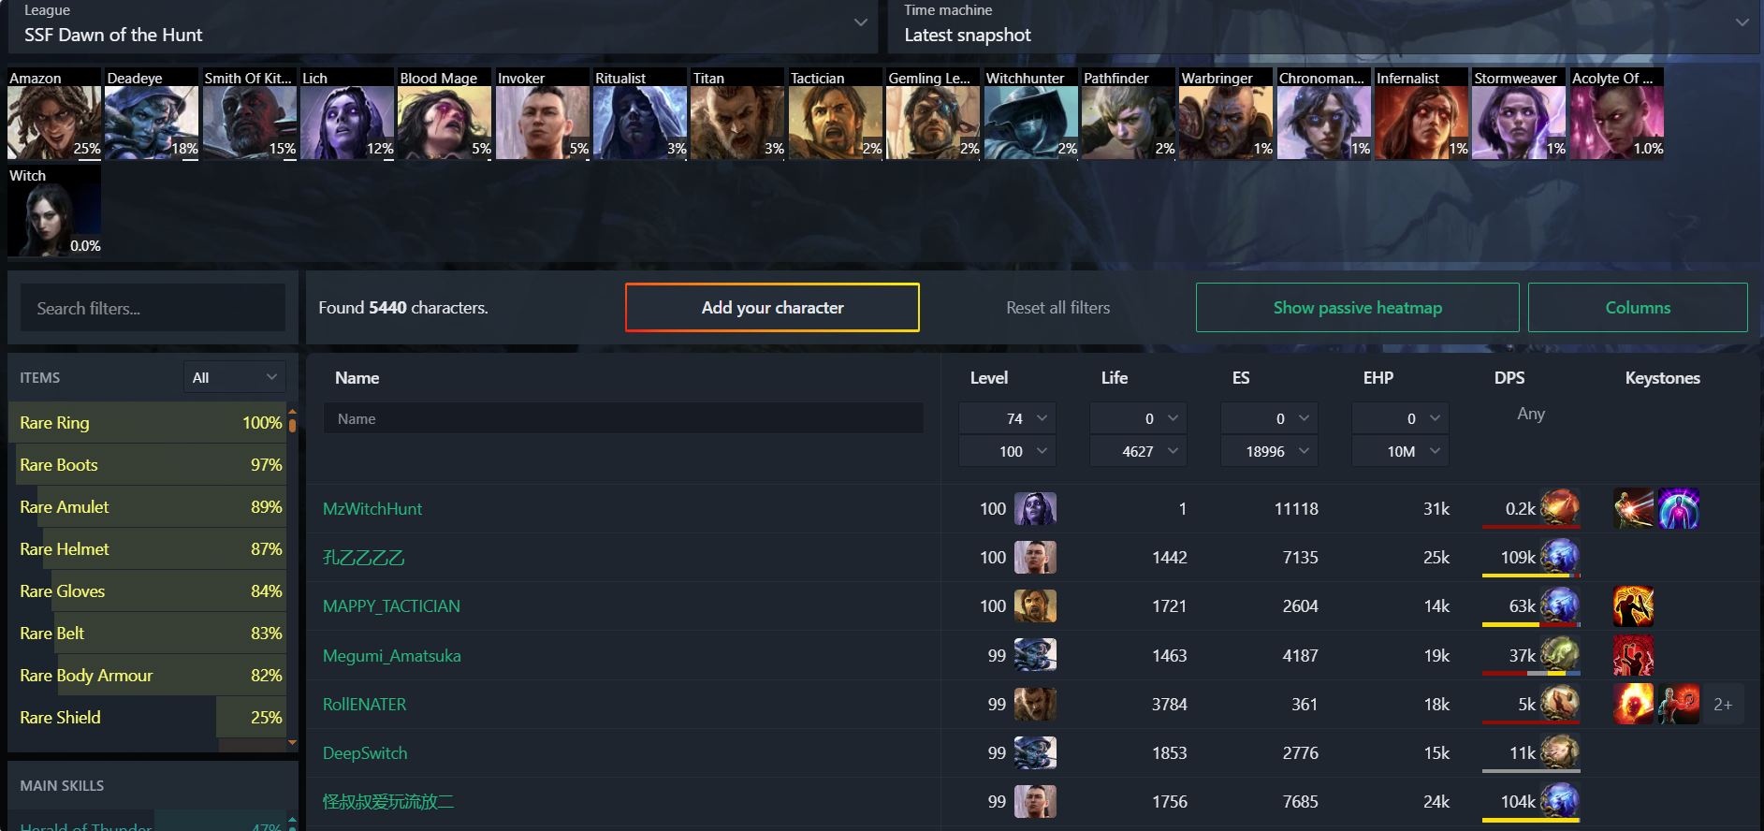Sort the table by Life column
This screenshot has width=1764, height=831.
click(1114, 378)
